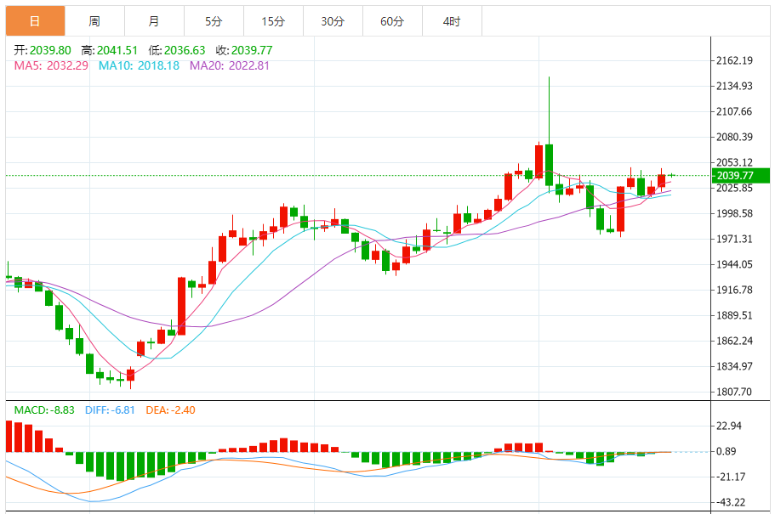775x514 pixels.
Task: Click the 1834.97 price axis label
Action: (x=734, y=366)
